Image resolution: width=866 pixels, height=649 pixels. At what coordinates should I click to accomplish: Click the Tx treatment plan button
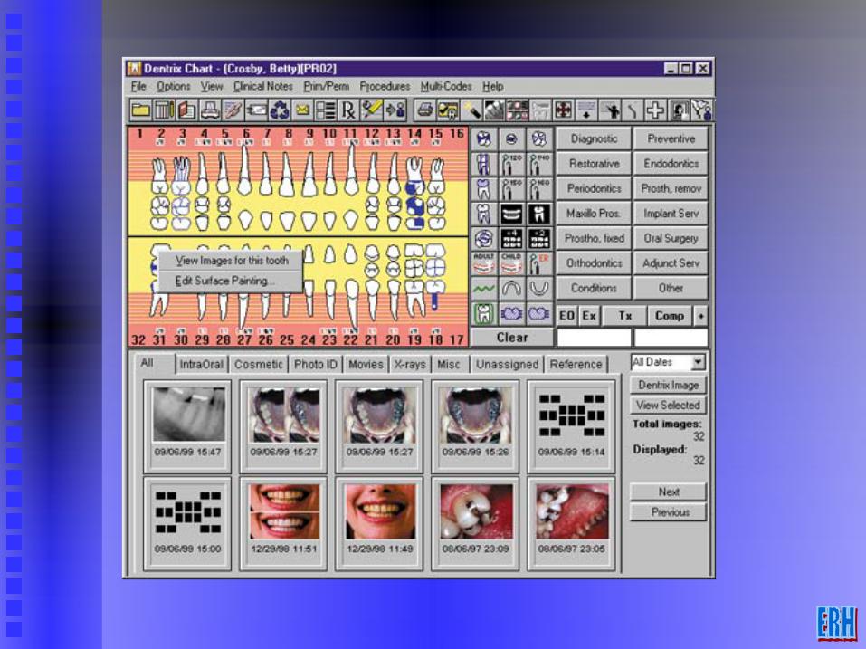[x=624, y=315]
